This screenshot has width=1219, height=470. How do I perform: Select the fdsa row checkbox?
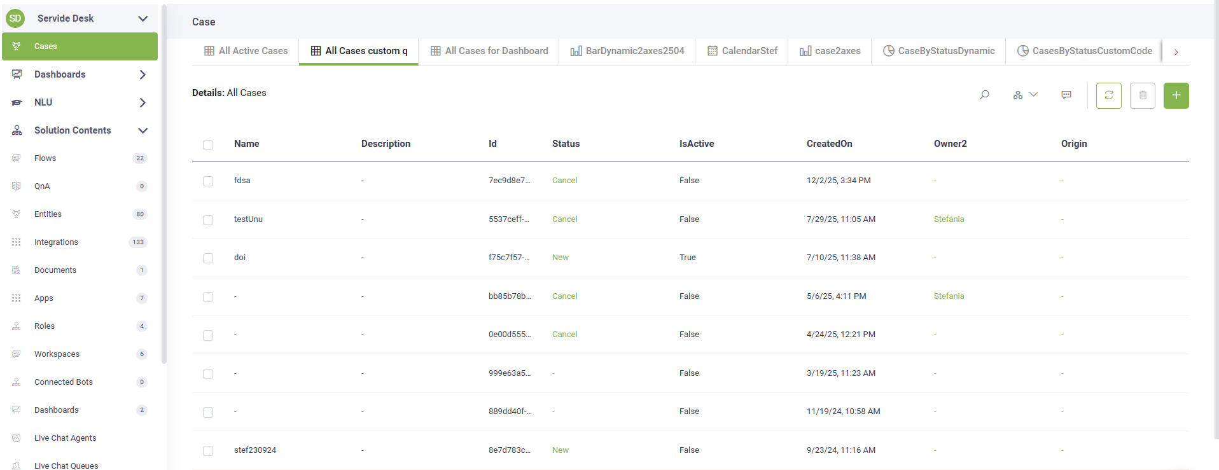[x=208, y=181]
